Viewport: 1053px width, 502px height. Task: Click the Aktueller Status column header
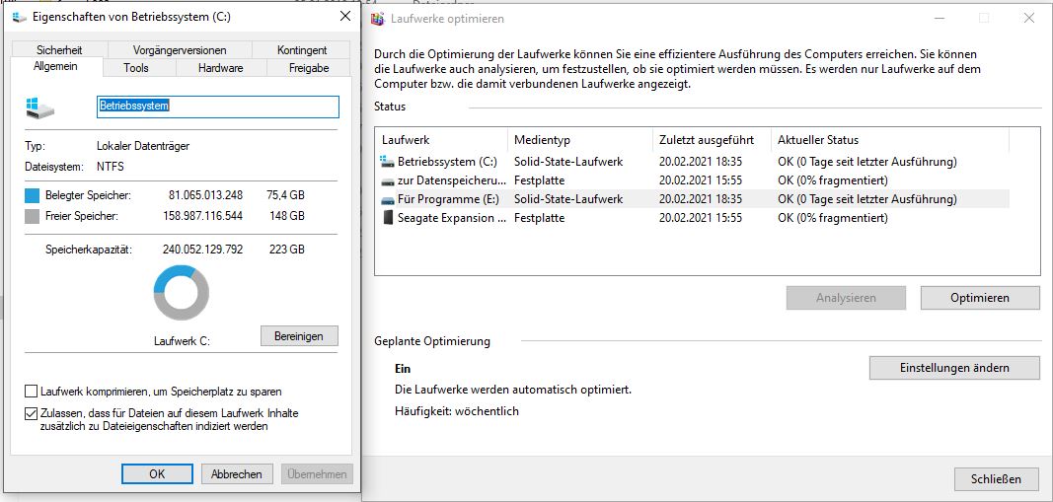pos(889,140)
